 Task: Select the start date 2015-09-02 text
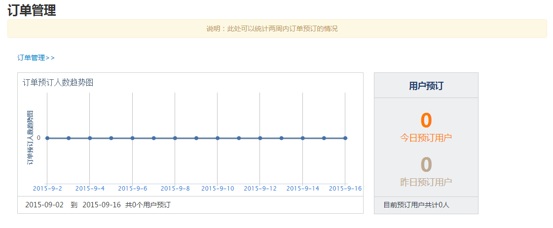44,205
